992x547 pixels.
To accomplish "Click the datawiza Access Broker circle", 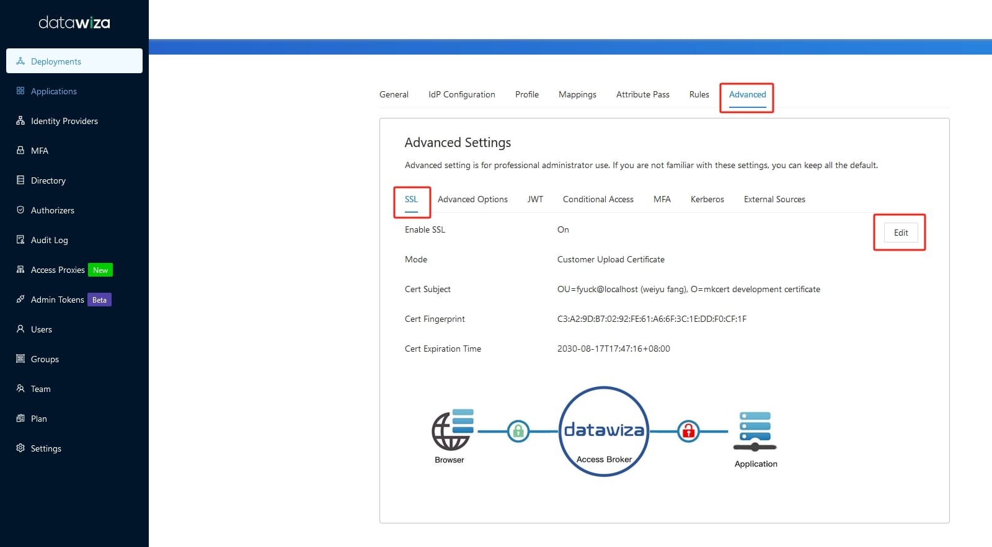I will (x=604, y=432).
